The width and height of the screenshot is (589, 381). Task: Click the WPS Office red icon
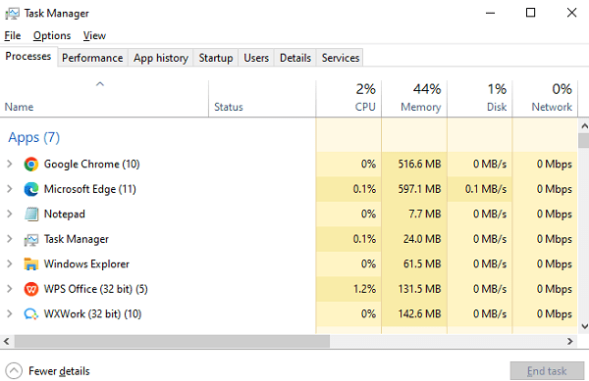click(31, 289)
